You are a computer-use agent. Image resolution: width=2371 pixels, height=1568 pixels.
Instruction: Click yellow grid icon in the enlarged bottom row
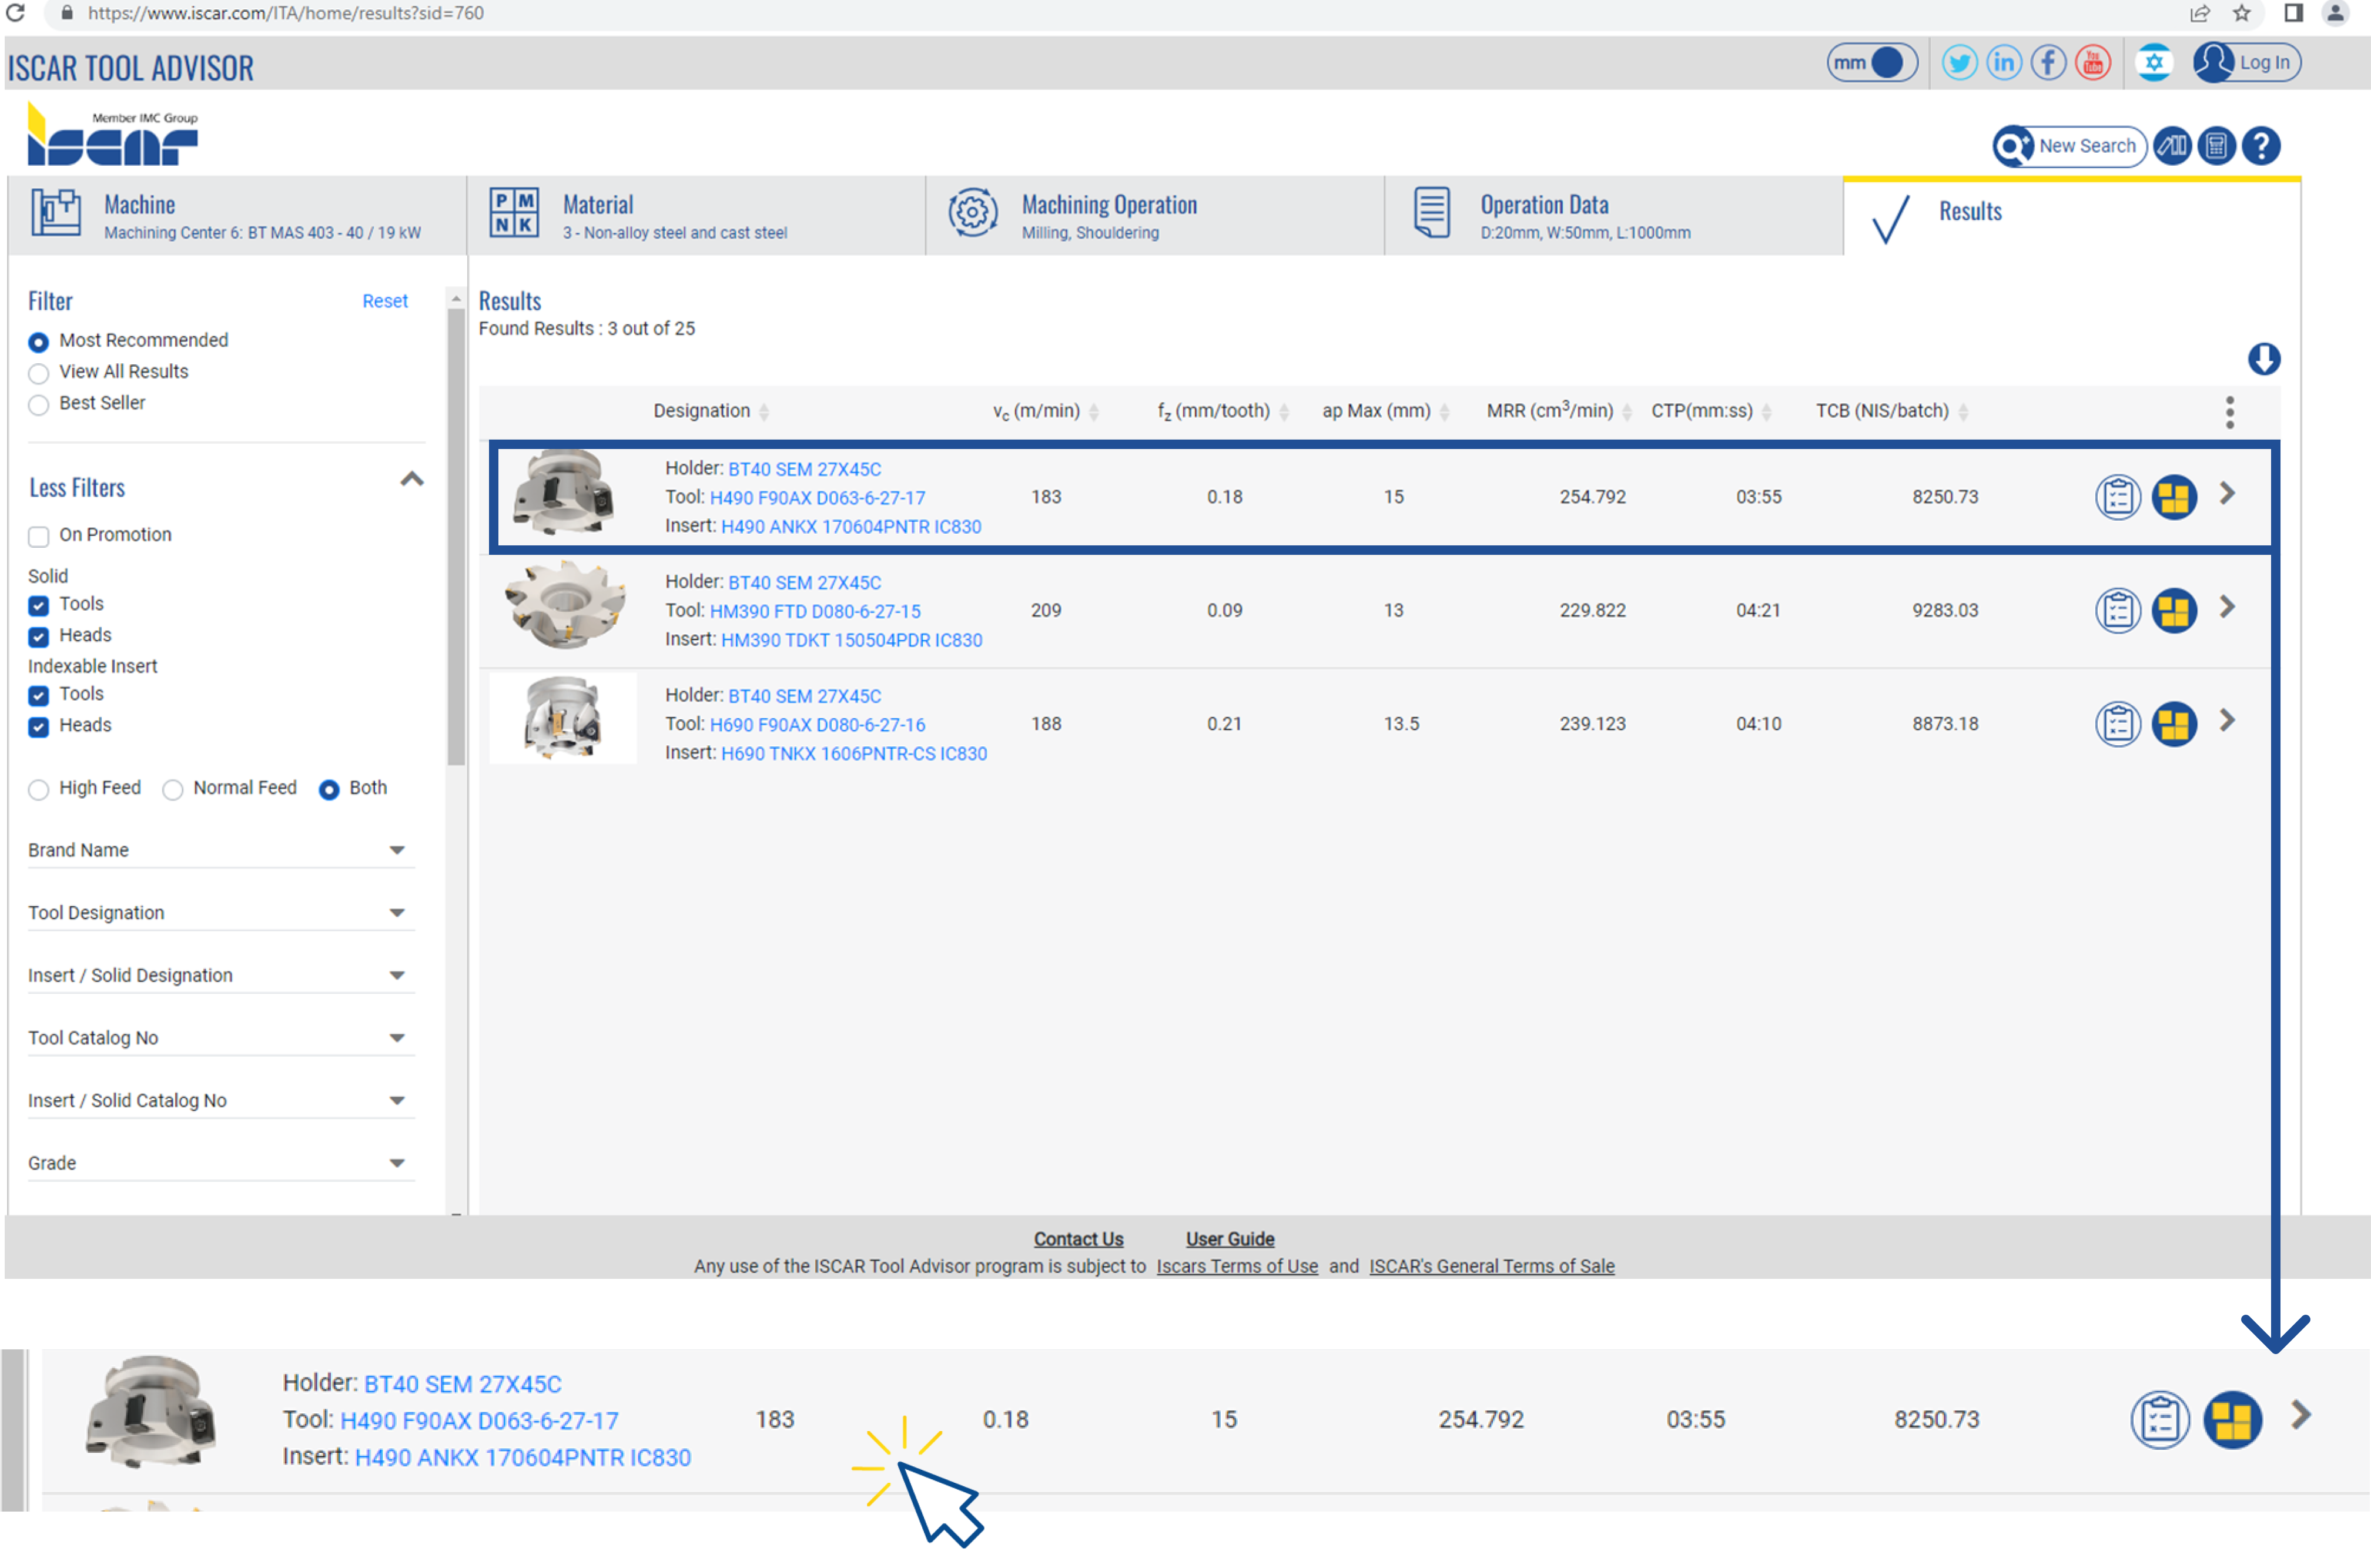[2232, 1419]
